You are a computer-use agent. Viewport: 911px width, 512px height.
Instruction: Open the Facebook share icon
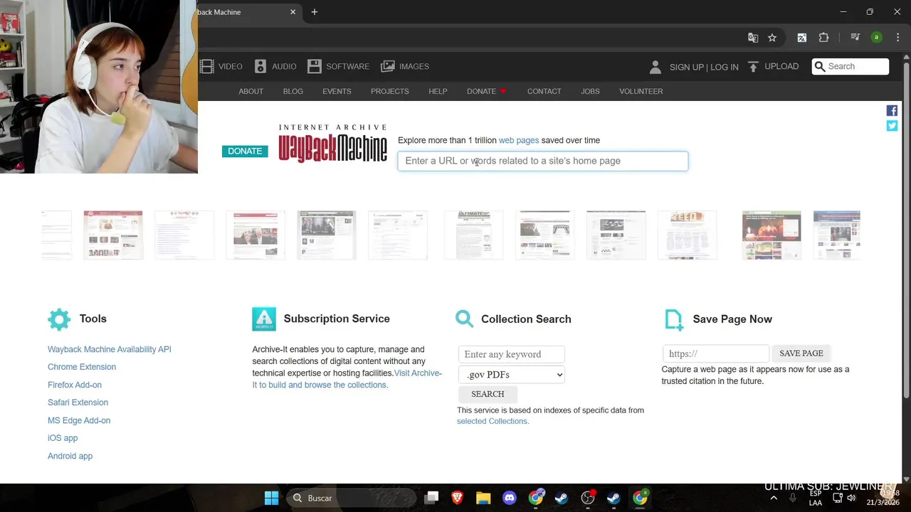892,110
